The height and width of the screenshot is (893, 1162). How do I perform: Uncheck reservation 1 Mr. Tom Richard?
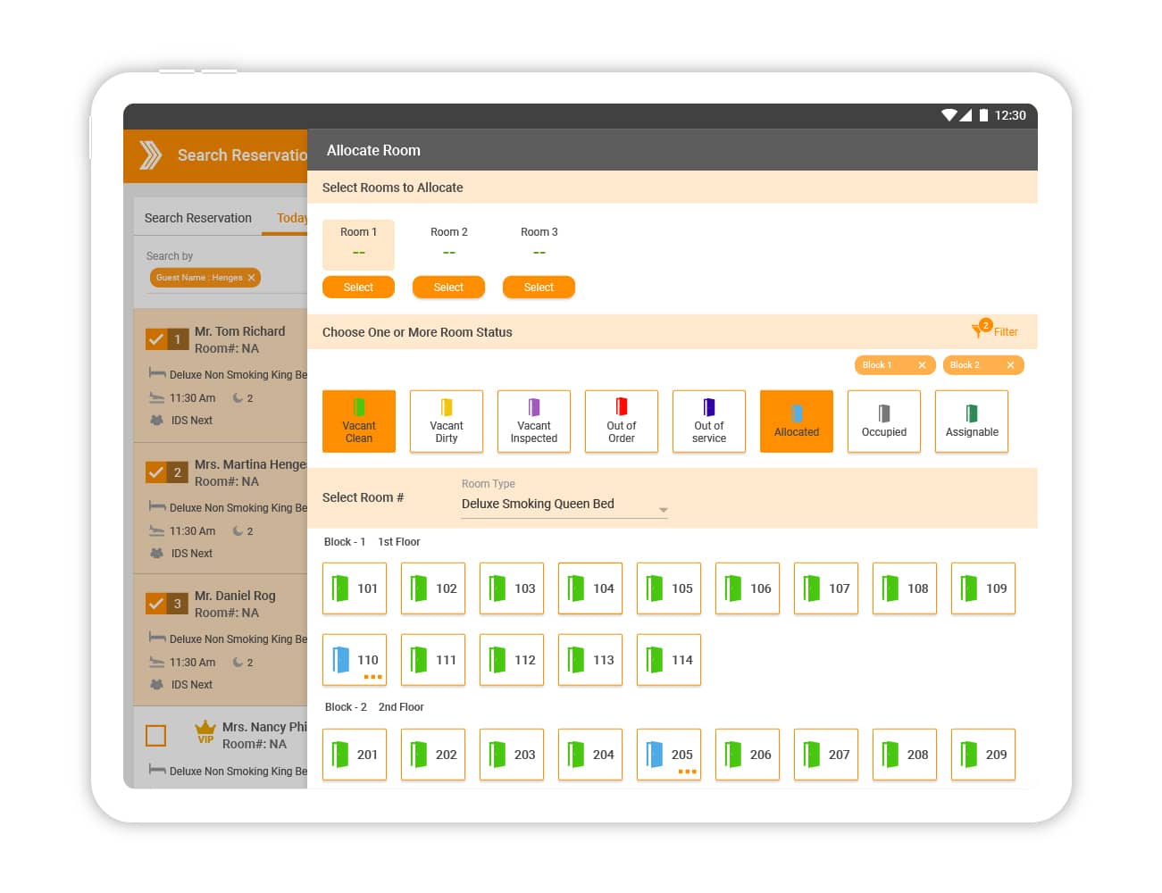point(156,339)
